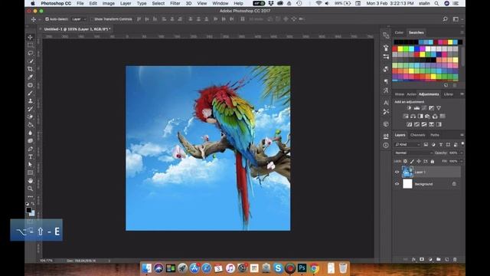Select the Untitled-1 document tab
The image size is (490, 276).
77,29
